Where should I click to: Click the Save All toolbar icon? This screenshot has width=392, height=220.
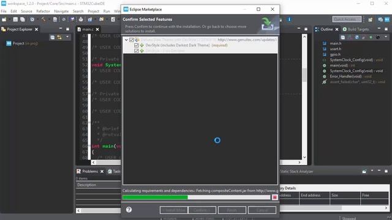(x=23, y=19)
